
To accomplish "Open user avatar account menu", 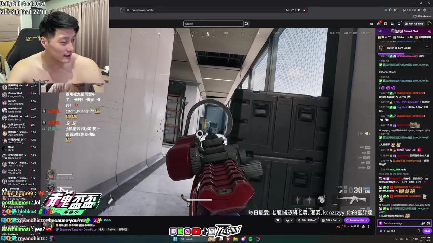I will click(429, 24).
